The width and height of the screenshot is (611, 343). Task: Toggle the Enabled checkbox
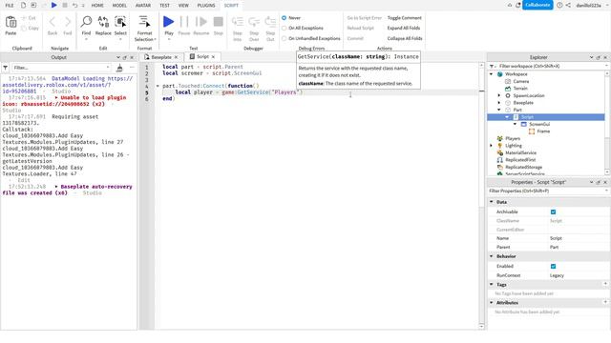point(554,267)
